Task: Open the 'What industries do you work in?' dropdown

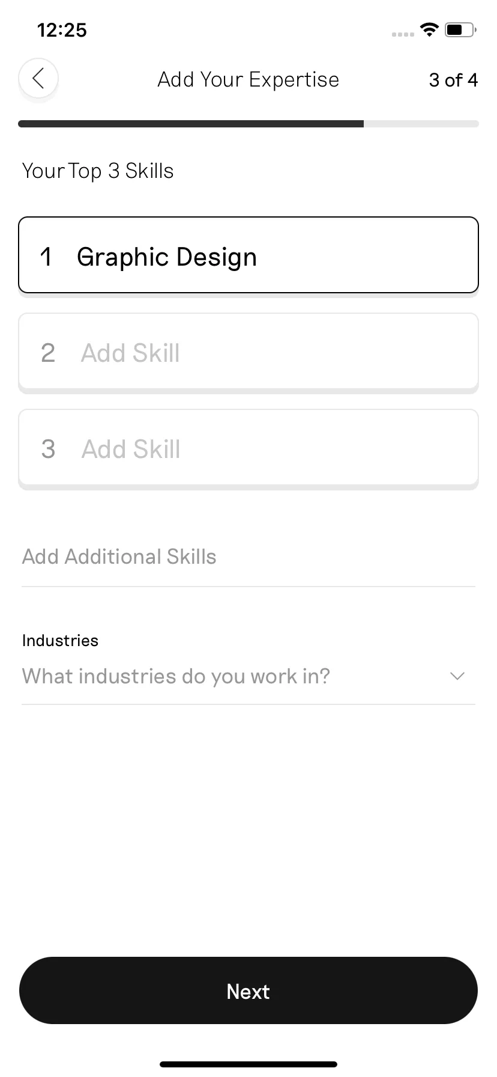Action: tap(248, 676)
